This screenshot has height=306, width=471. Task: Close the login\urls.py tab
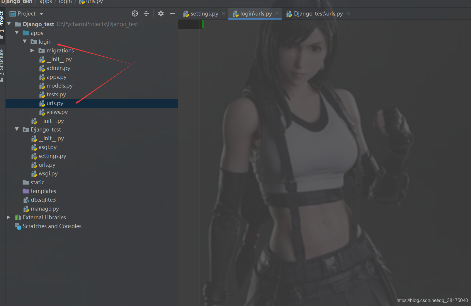[277, 13]
